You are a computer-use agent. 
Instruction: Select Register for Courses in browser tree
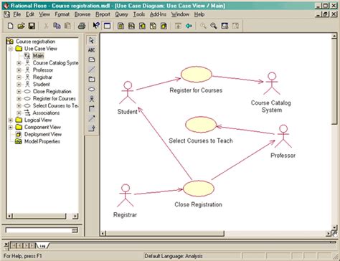54,98
